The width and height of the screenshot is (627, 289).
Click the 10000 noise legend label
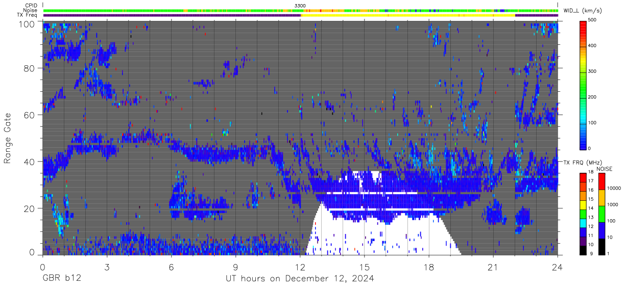coord(615,189)
